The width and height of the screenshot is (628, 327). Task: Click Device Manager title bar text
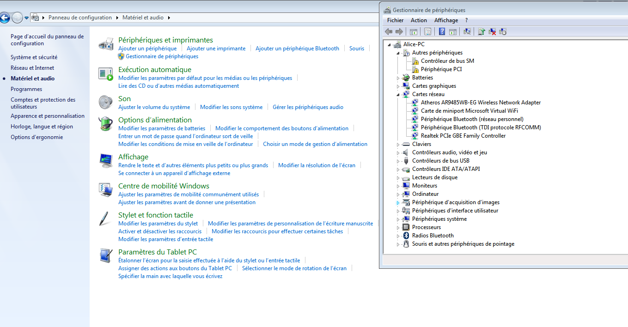(x=429, y=10)
